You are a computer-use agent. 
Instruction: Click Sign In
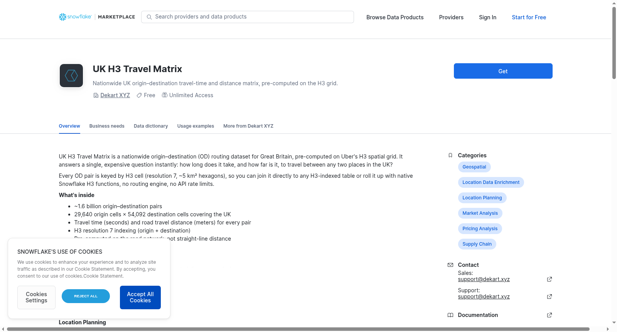[487, 17]
